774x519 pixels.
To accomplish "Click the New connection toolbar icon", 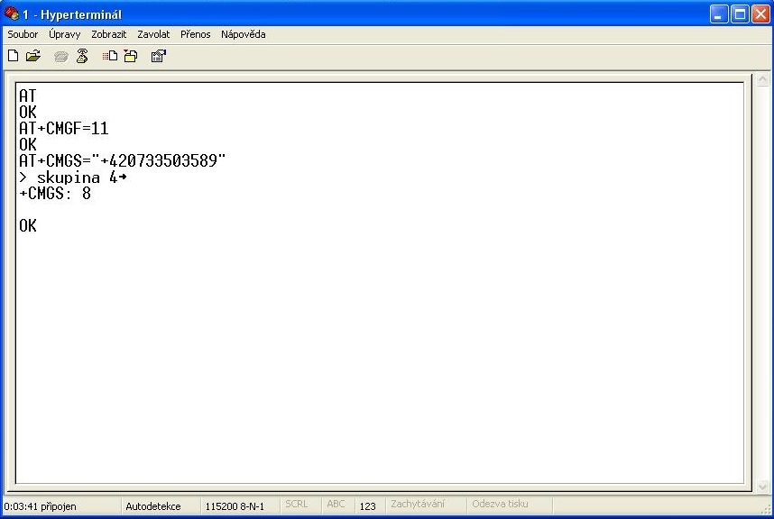I will pyautogui.click(x=14, y=56).
